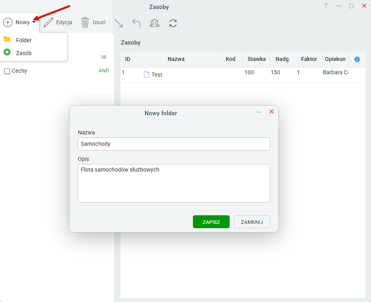This screenshot has height=302, width=371.
Task: Click the Nadg. value 150
Action: (x=275, y=72)
